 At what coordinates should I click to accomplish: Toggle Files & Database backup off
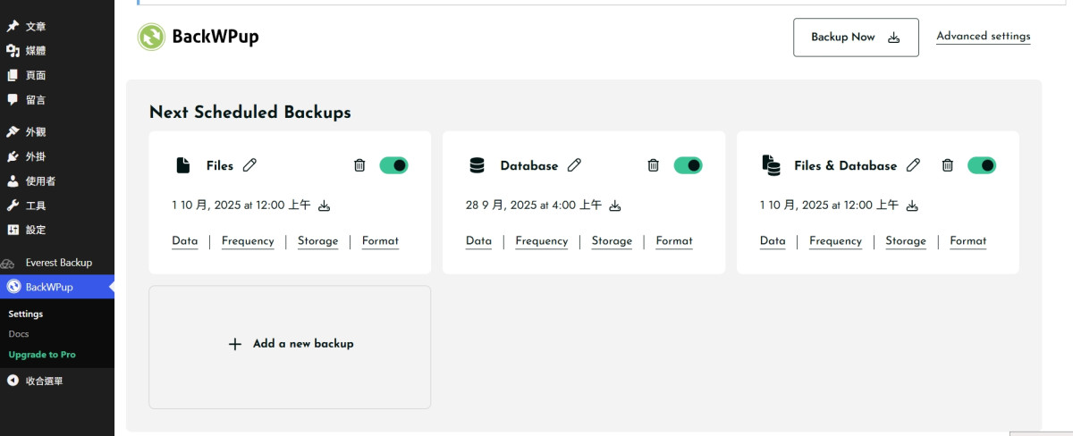tap(982, 165)
